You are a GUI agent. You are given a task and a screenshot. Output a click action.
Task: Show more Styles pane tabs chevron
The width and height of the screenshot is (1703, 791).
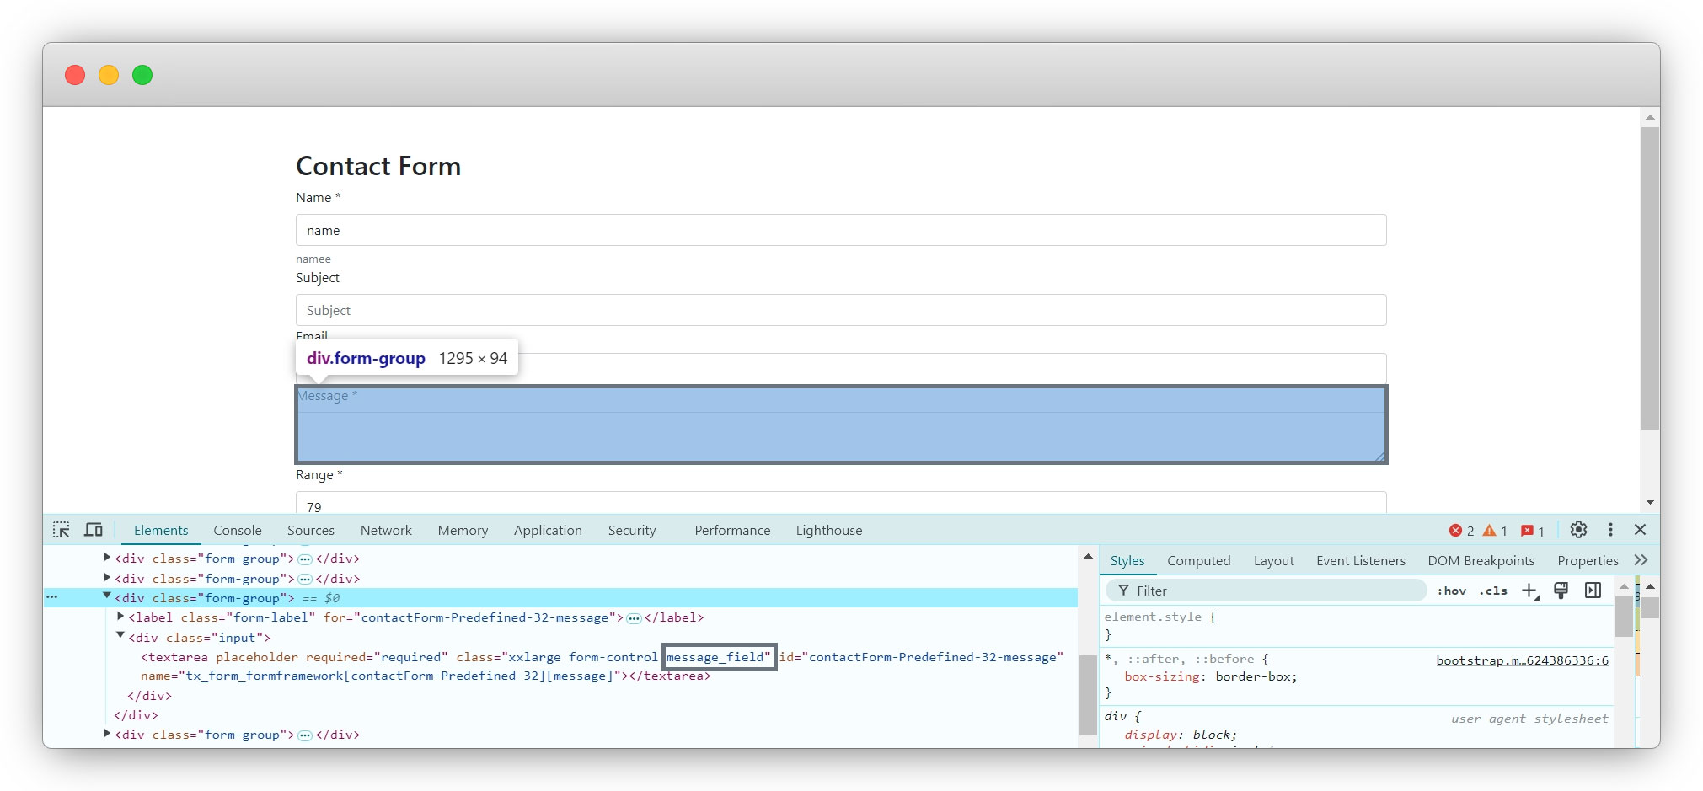[1640, 560]
